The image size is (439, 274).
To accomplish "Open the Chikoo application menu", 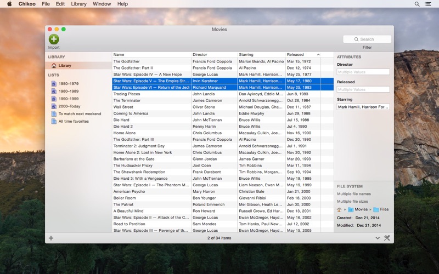I will pos(27,4).
